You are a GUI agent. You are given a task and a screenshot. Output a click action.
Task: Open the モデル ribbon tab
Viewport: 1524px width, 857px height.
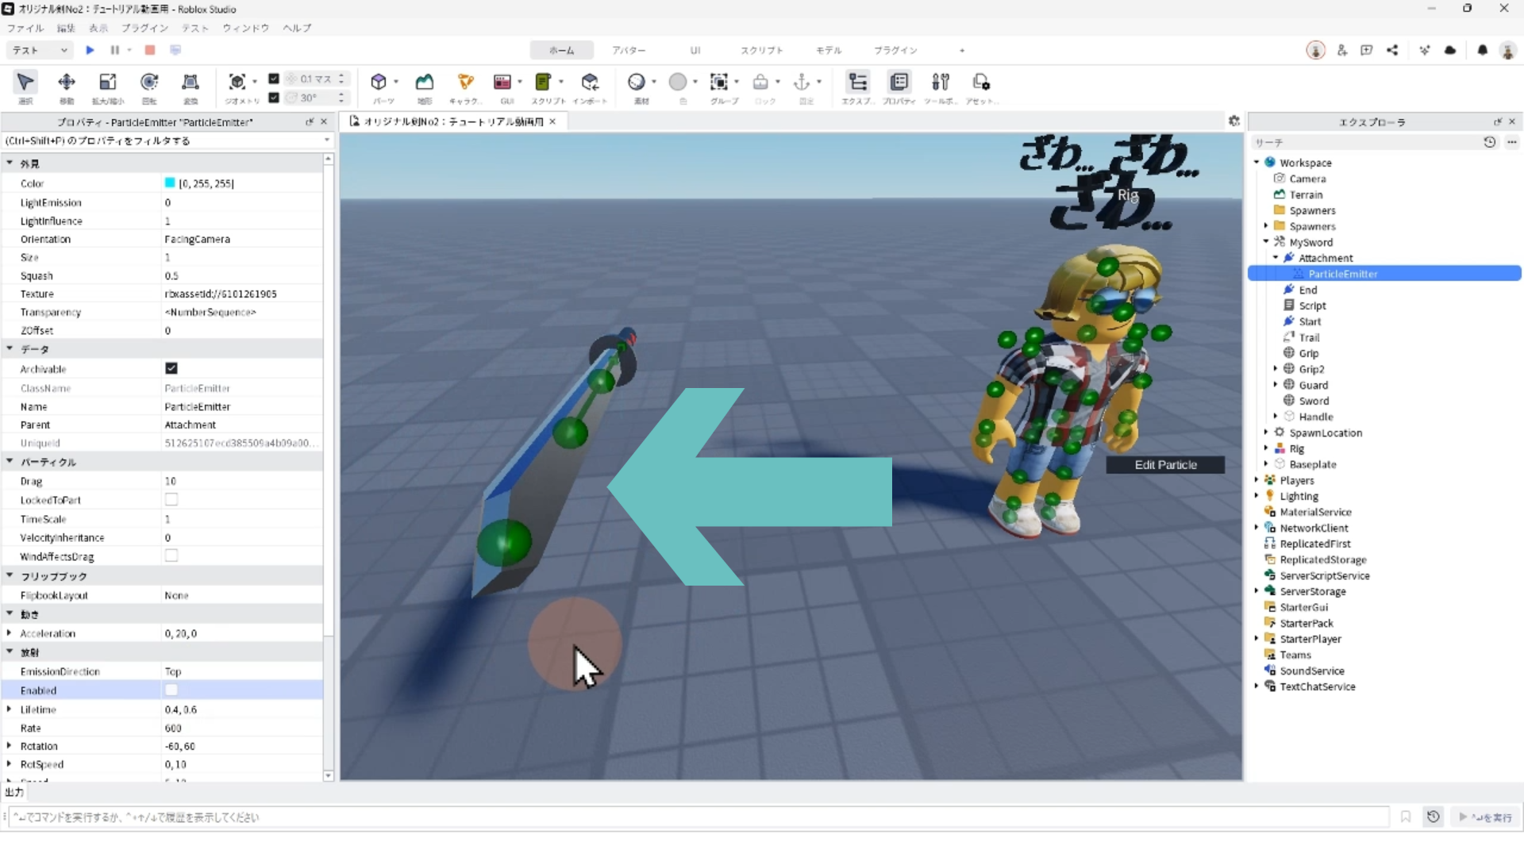coord(829,50)
